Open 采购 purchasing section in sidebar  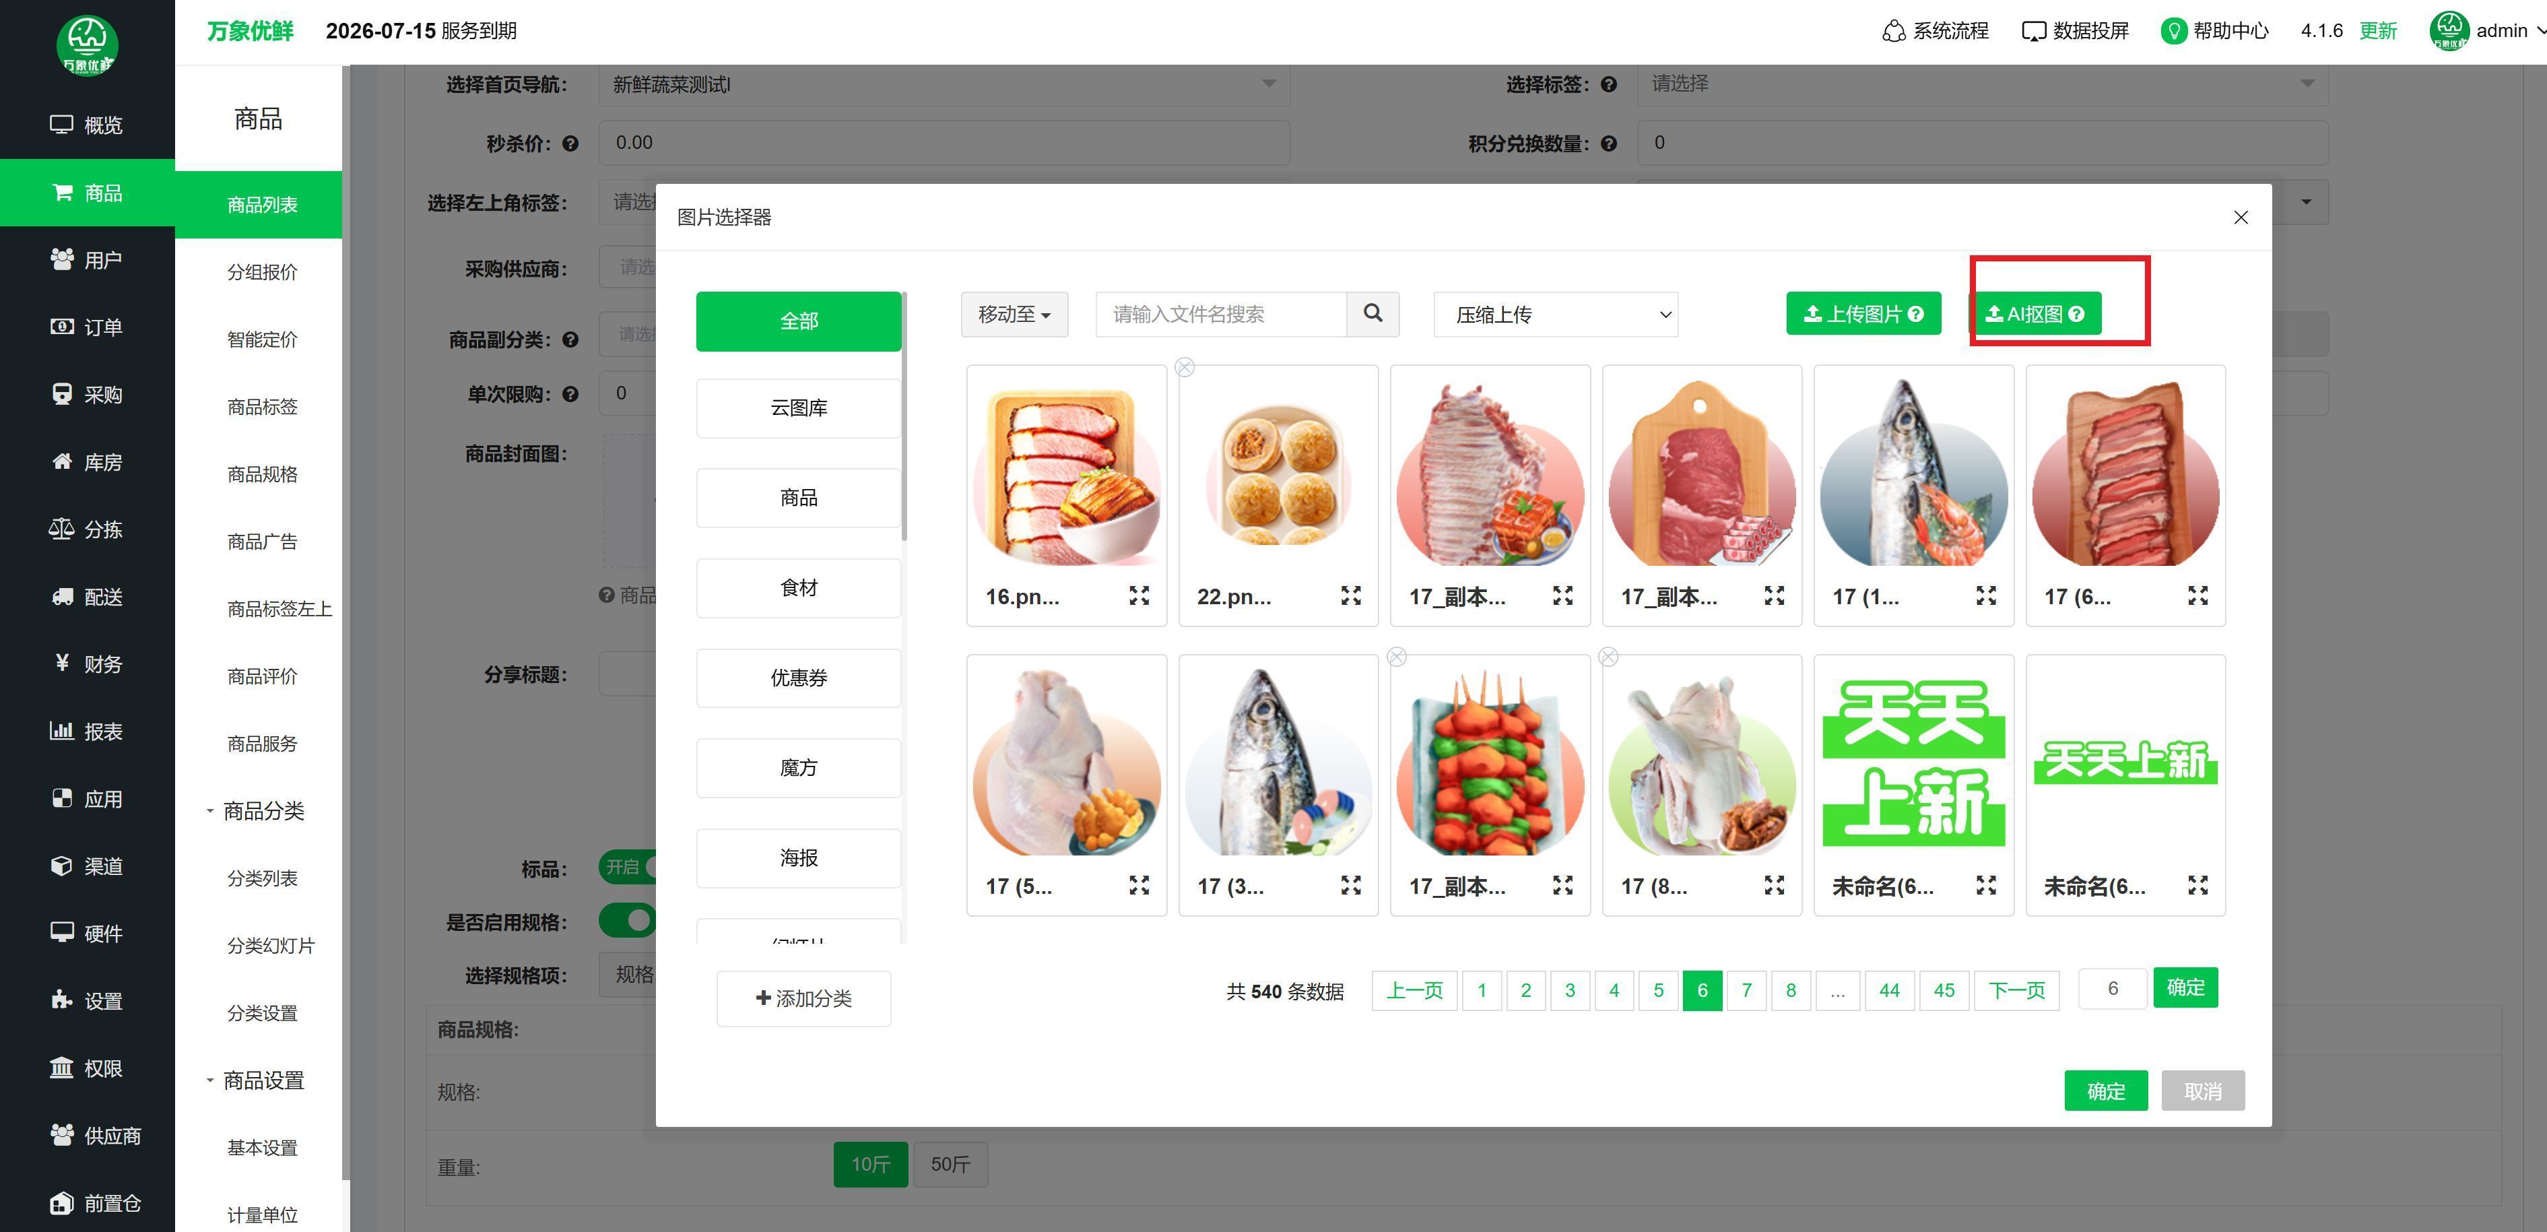click(x=87, y=395)
